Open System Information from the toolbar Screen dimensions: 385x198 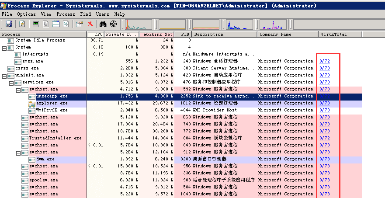click(36, 24)
